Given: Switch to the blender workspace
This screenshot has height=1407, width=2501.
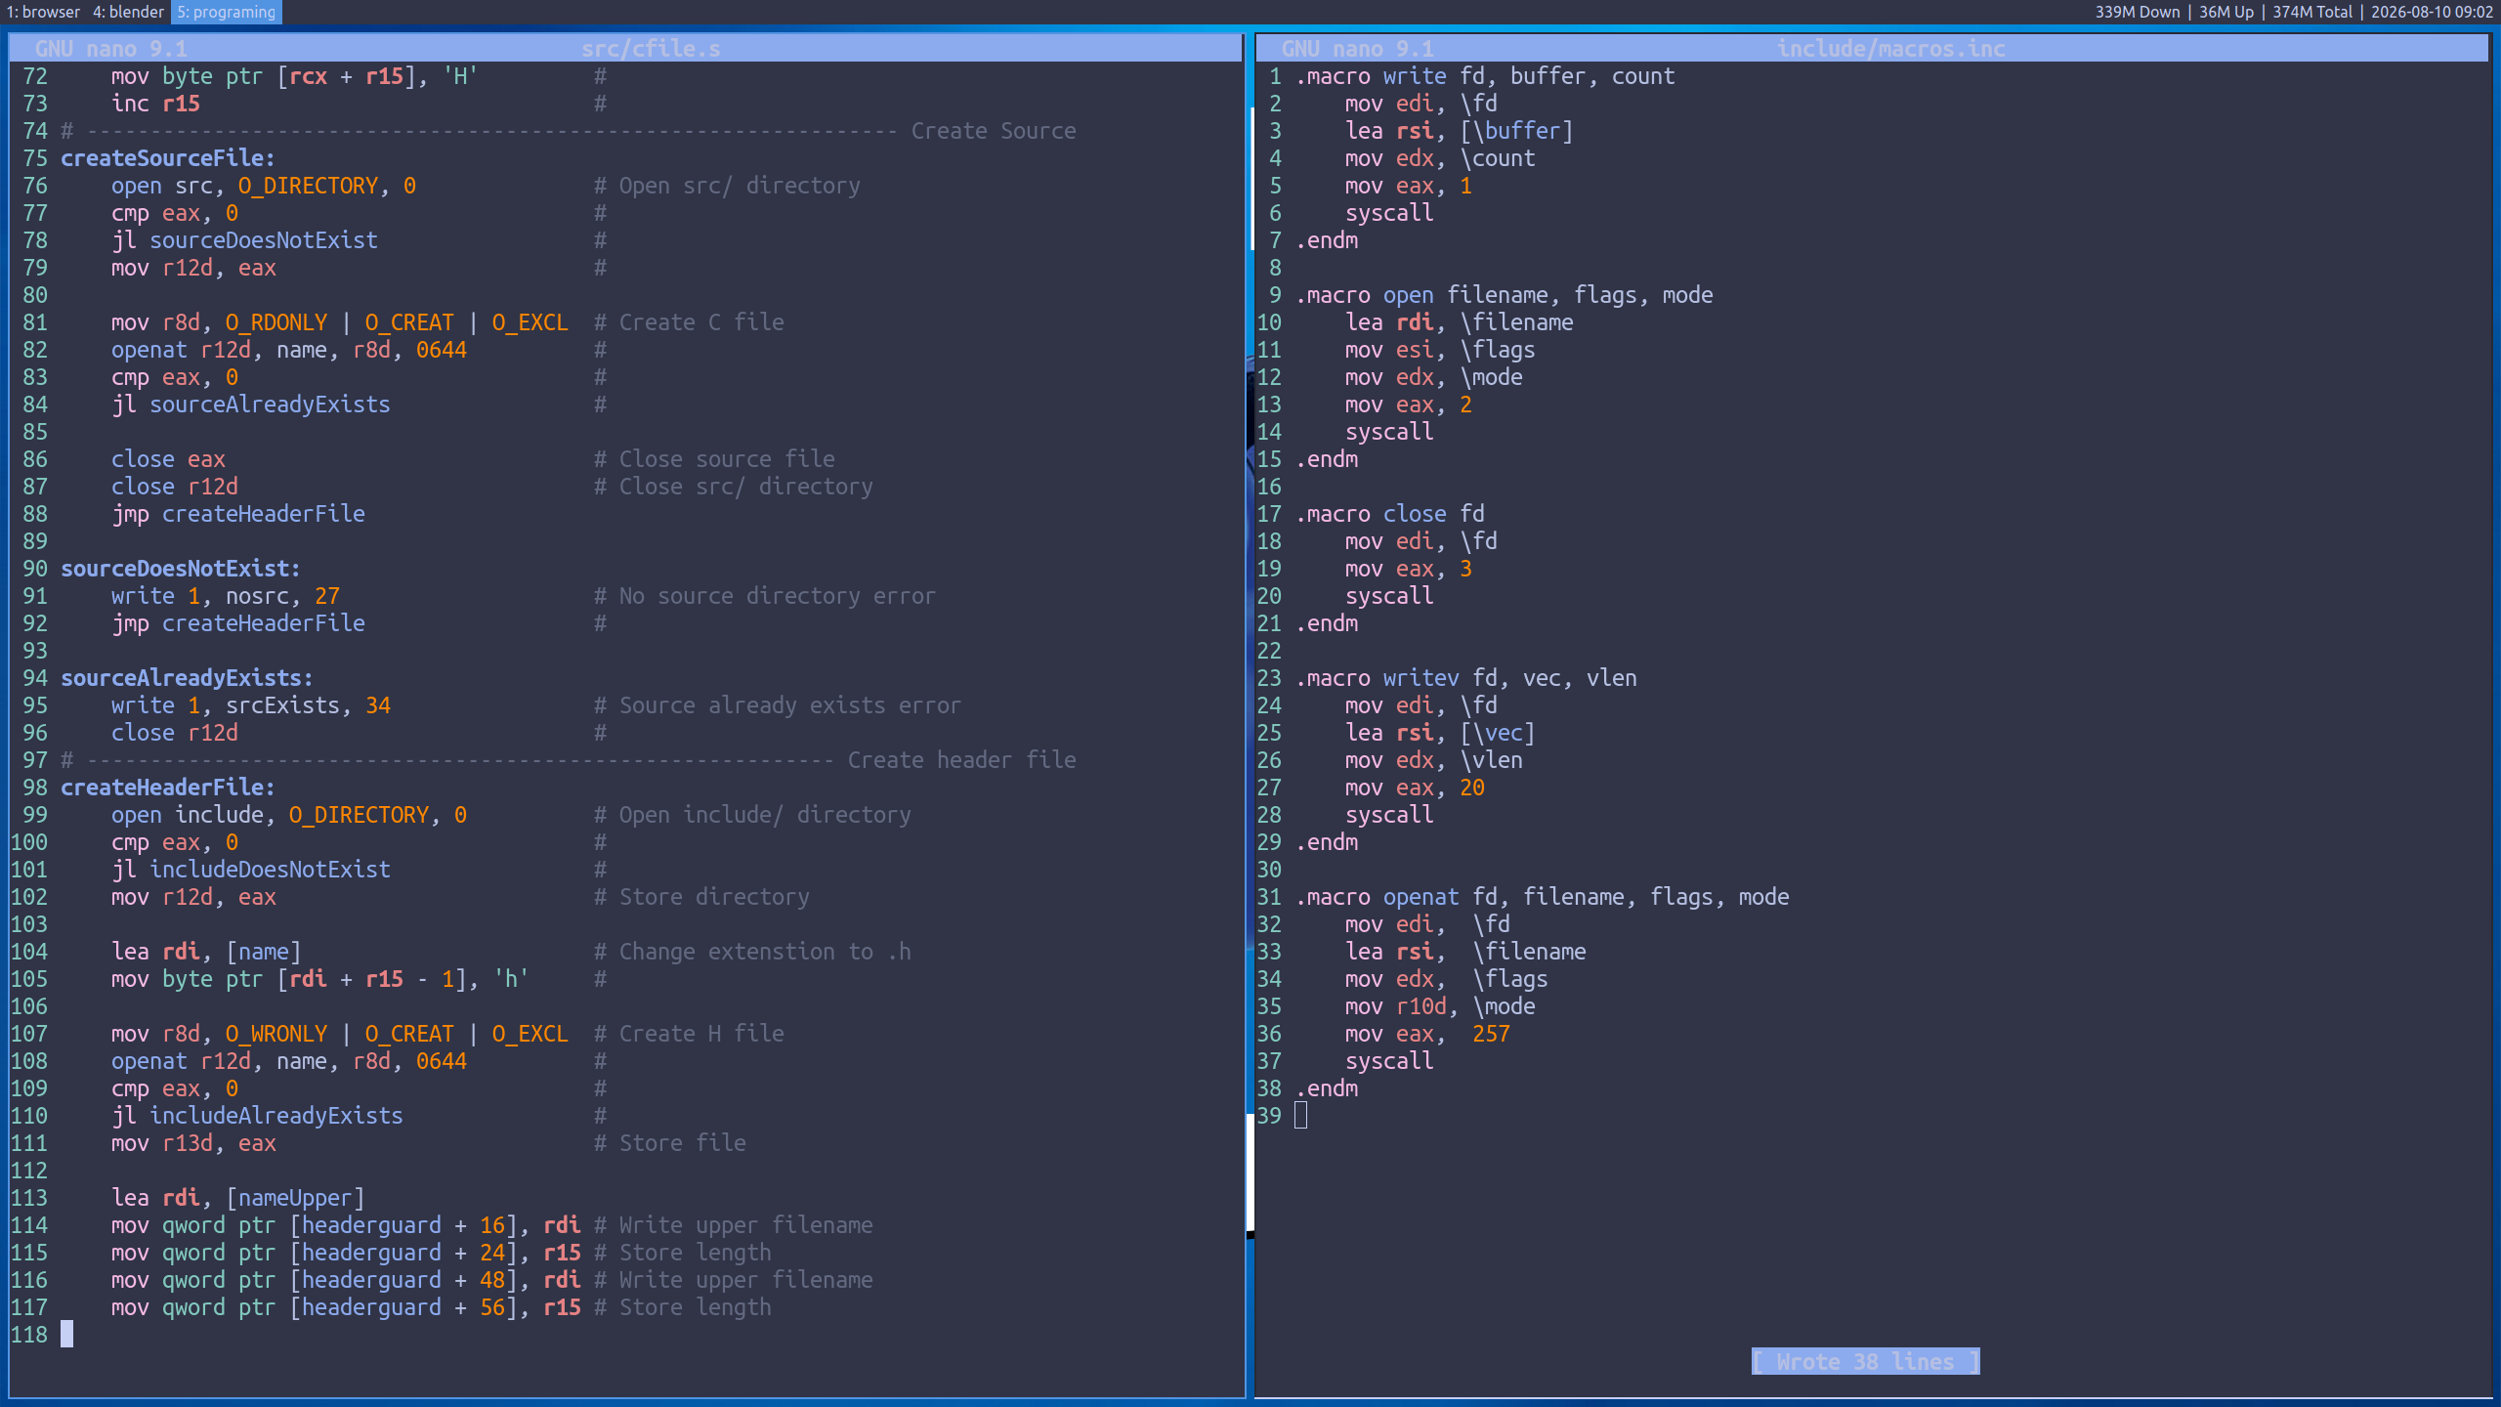Looking at the screenshot, I should coord(128,12).
